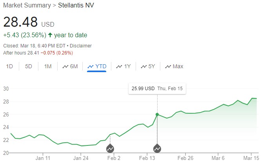Click the Jan 24 date axis label
The image size is (263, 167).
point(81,158)
